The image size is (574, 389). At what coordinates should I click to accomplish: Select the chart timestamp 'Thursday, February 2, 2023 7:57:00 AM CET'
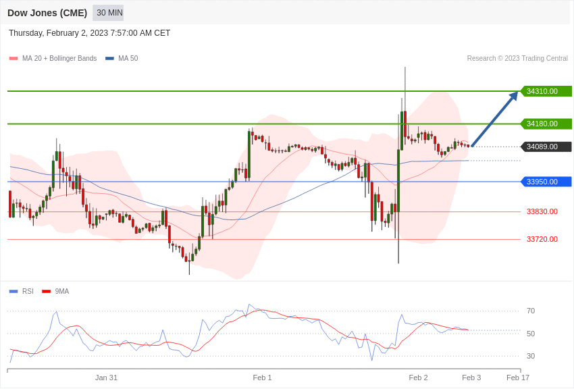coord(89,33)
